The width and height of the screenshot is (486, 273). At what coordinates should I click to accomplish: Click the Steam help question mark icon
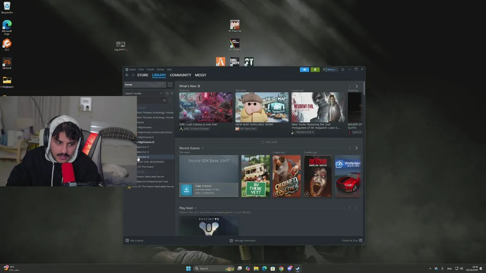pyautogui.click(x=323, y=69)
